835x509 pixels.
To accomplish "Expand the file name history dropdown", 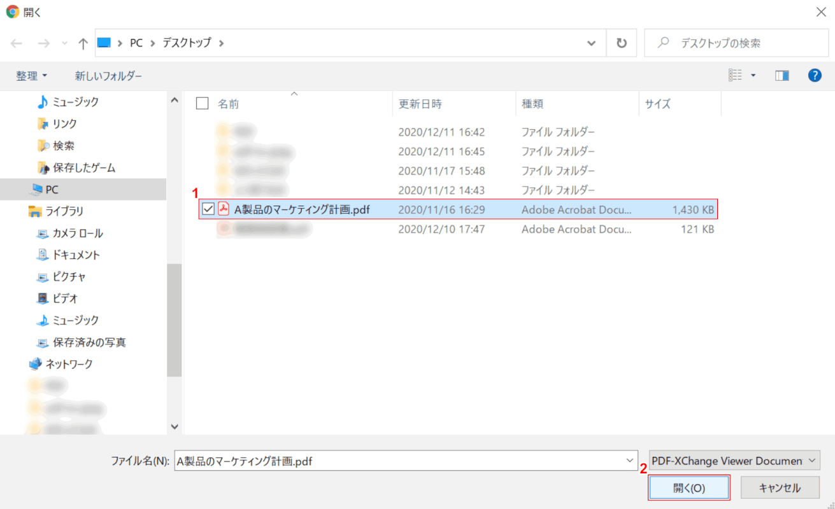I will click(630, 461).
